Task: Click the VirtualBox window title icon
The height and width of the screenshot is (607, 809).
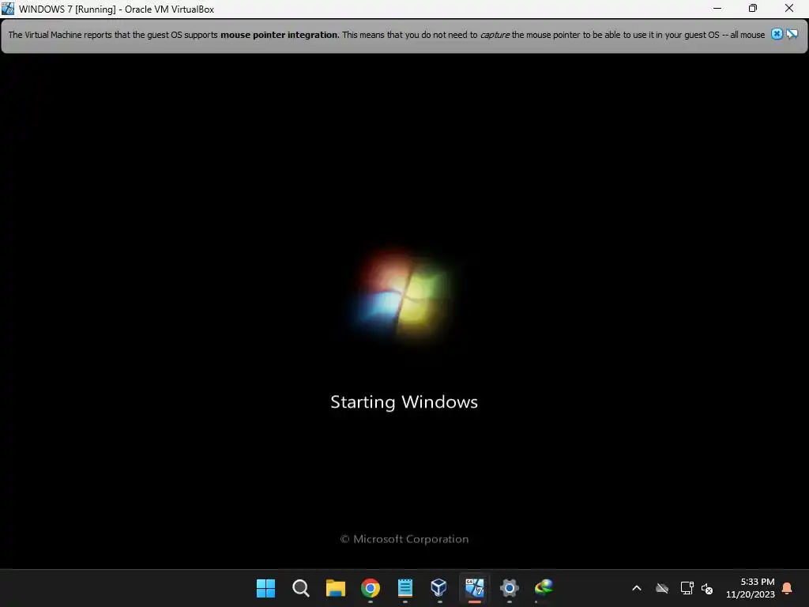Action: (x=8, y=8)
